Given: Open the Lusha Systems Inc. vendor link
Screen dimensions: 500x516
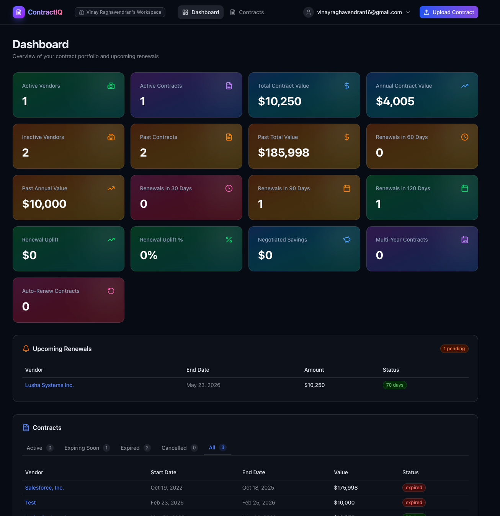Looking at the screenshot, I should (x=49, y=385).
